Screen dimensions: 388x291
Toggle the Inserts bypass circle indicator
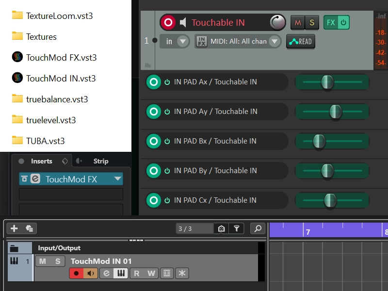tap(21, 162)
